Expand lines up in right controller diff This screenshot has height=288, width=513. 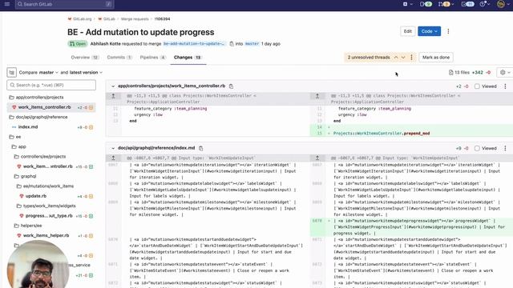pyautogui.click(x=317, y=96)
